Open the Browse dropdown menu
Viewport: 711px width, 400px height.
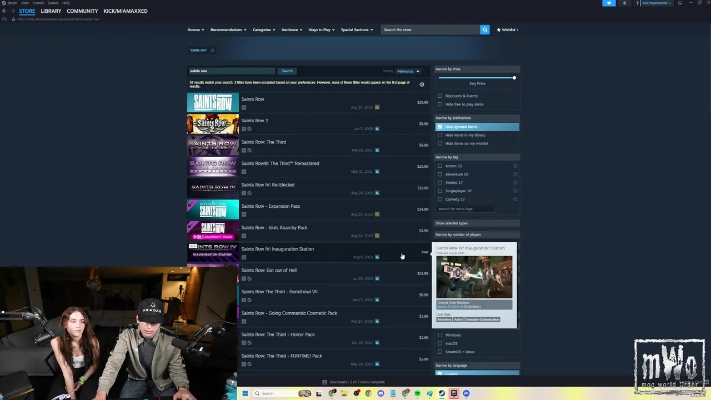[x=196, y=29]
